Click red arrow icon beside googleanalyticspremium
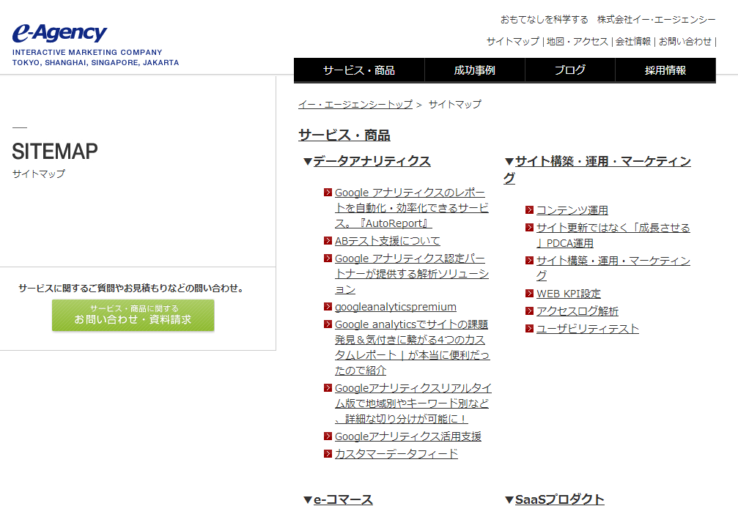Screen dimensions: 738x517 [328, 308]
